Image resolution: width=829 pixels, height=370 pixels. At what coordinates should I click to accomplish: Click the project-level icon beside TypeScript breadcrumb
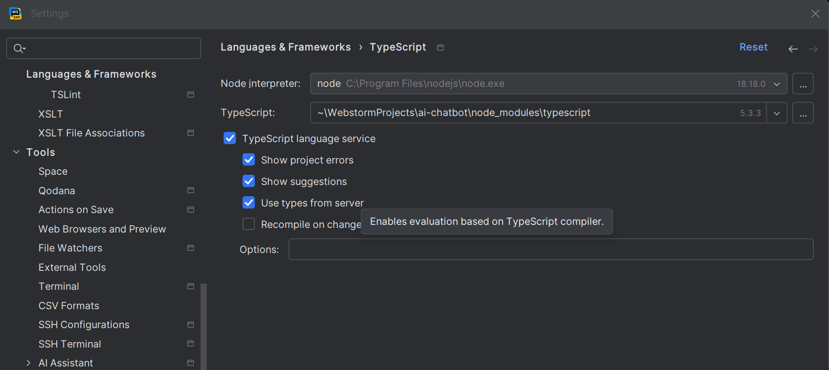(x=440, y=48)
